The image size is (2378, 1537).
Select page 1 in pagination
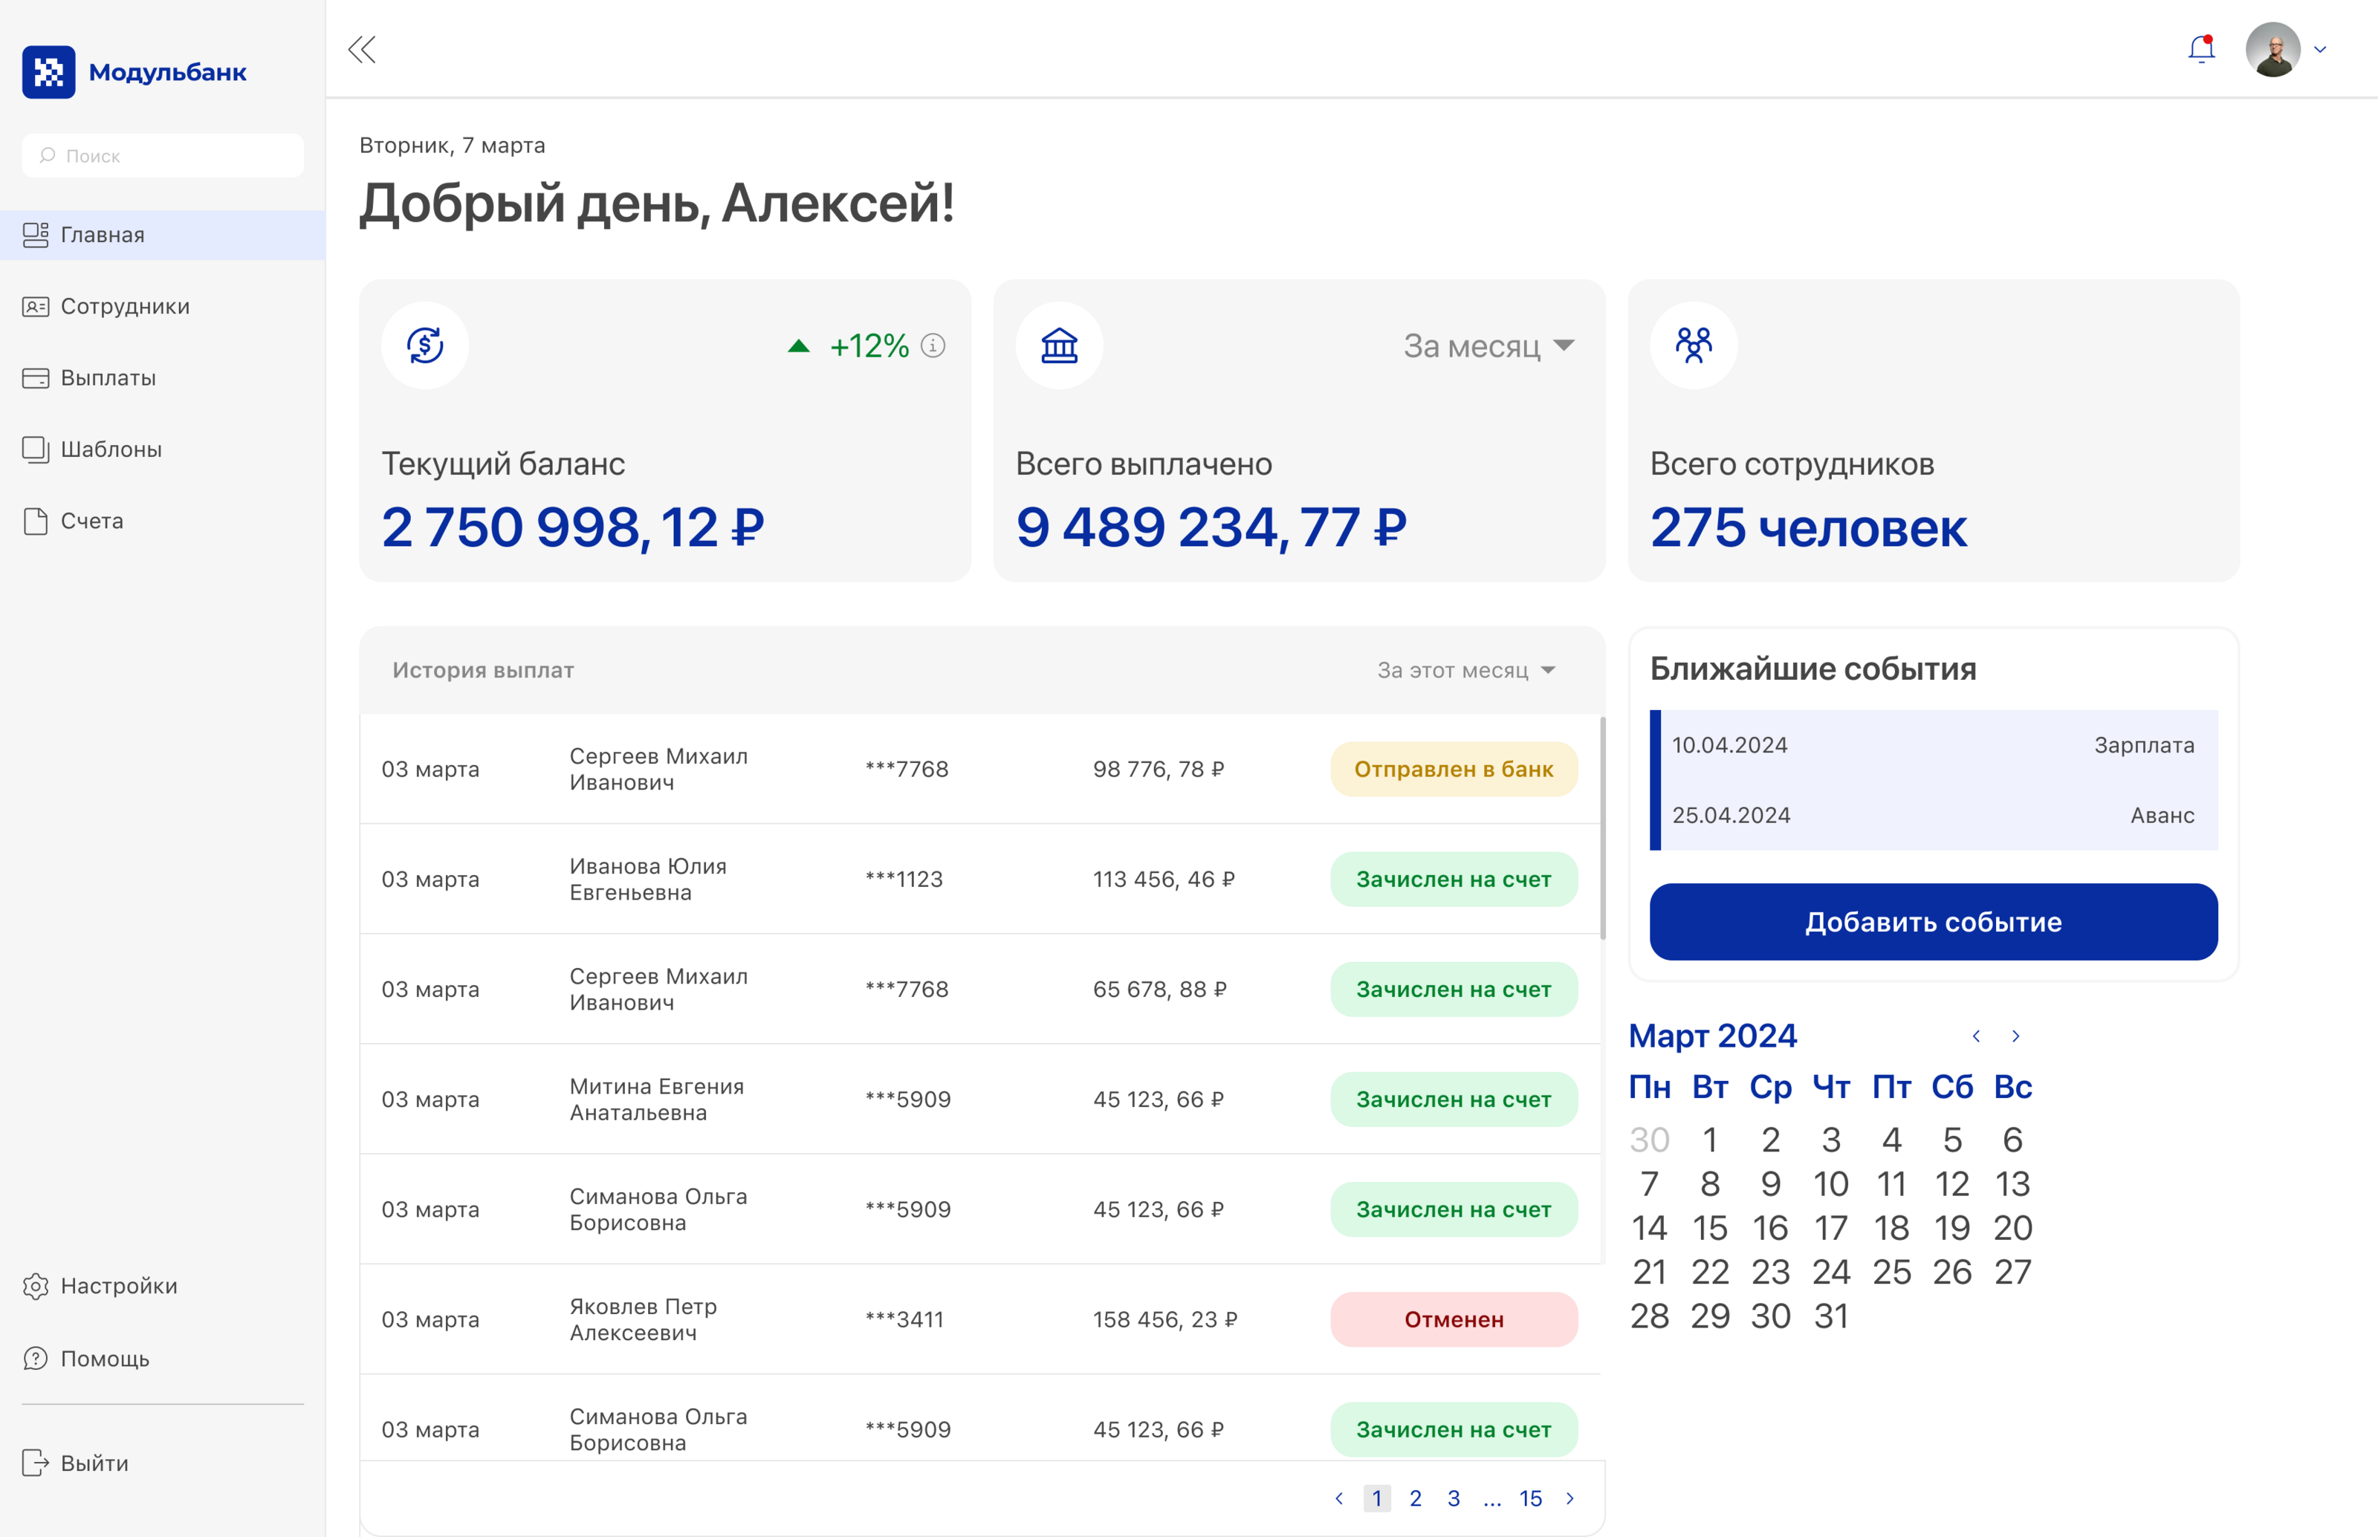(1377, 1498)
